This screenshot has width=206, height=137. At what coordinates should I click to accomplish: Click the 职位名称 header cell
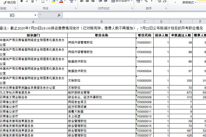(x=102, y=35)
